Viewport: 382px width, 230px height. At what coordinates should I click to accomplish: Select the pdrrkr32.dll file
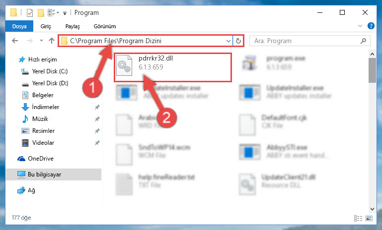click(x=173, y=67)
